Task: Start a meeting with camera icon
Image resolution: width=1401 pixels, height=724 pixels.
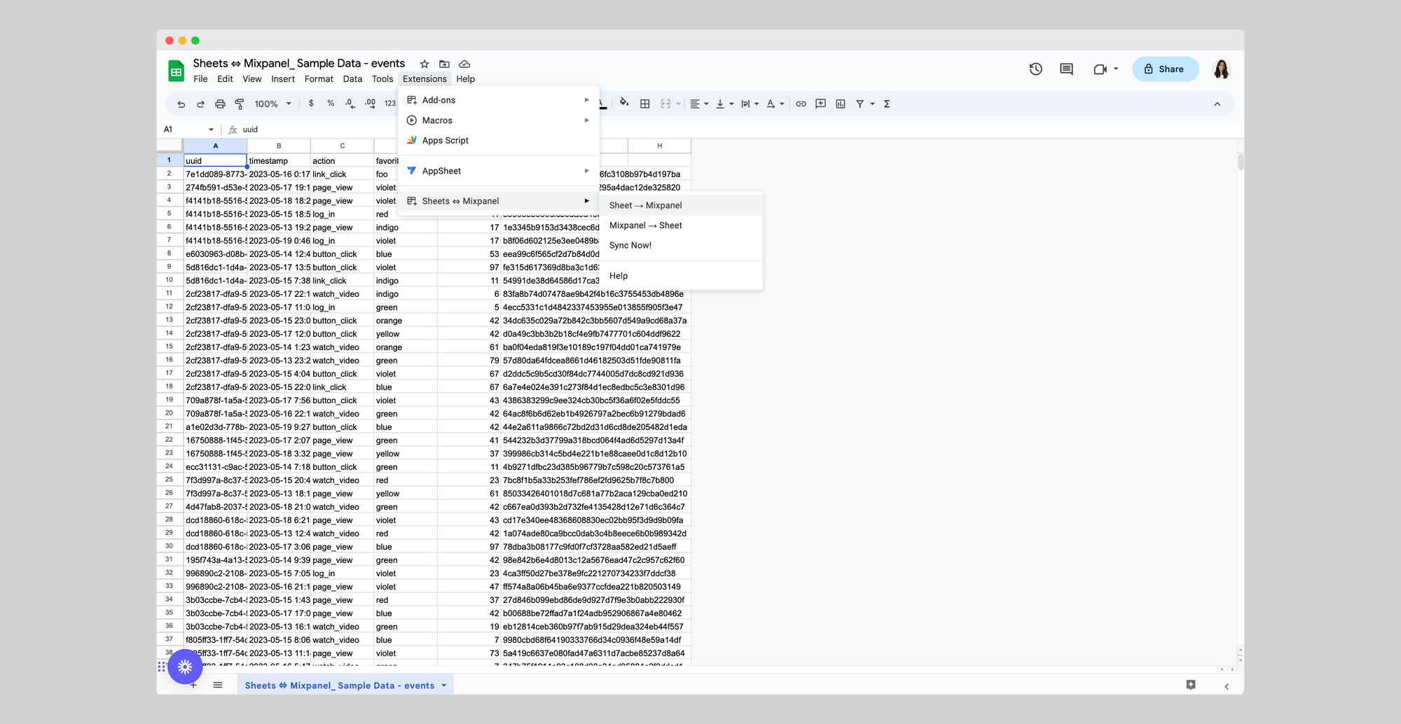Action: click(1100, 69)
